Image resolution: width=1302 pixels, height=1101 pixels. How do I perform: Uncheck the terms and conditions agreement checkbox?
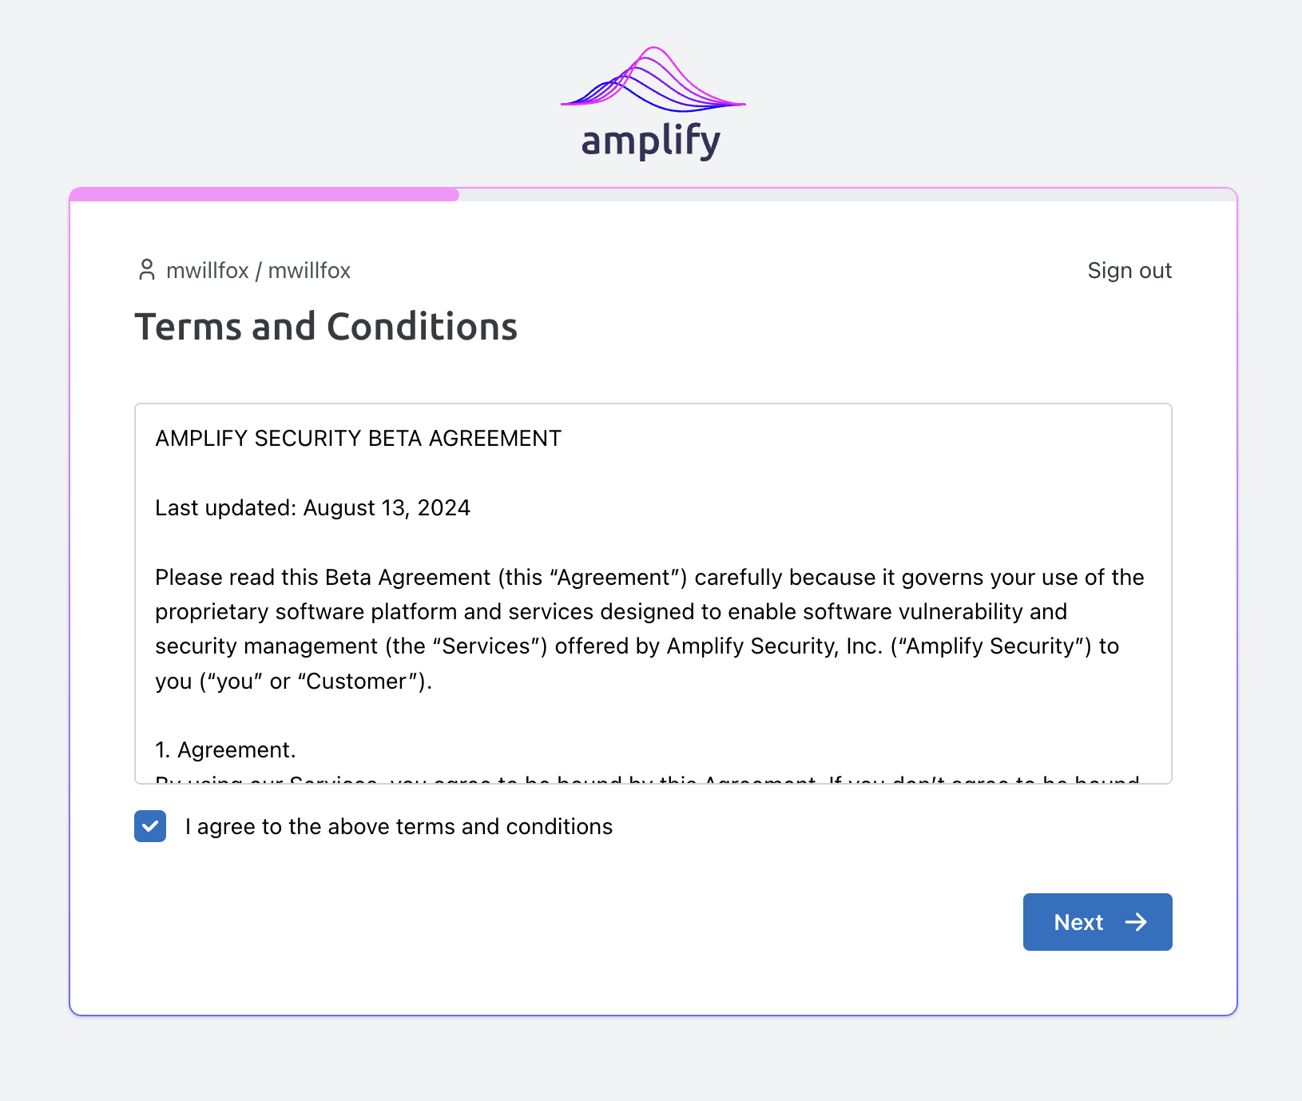pos(149,827)
